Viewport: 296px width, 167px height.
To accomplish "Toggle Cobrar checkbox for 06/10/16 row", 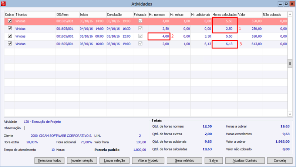I will coord(10,44).
